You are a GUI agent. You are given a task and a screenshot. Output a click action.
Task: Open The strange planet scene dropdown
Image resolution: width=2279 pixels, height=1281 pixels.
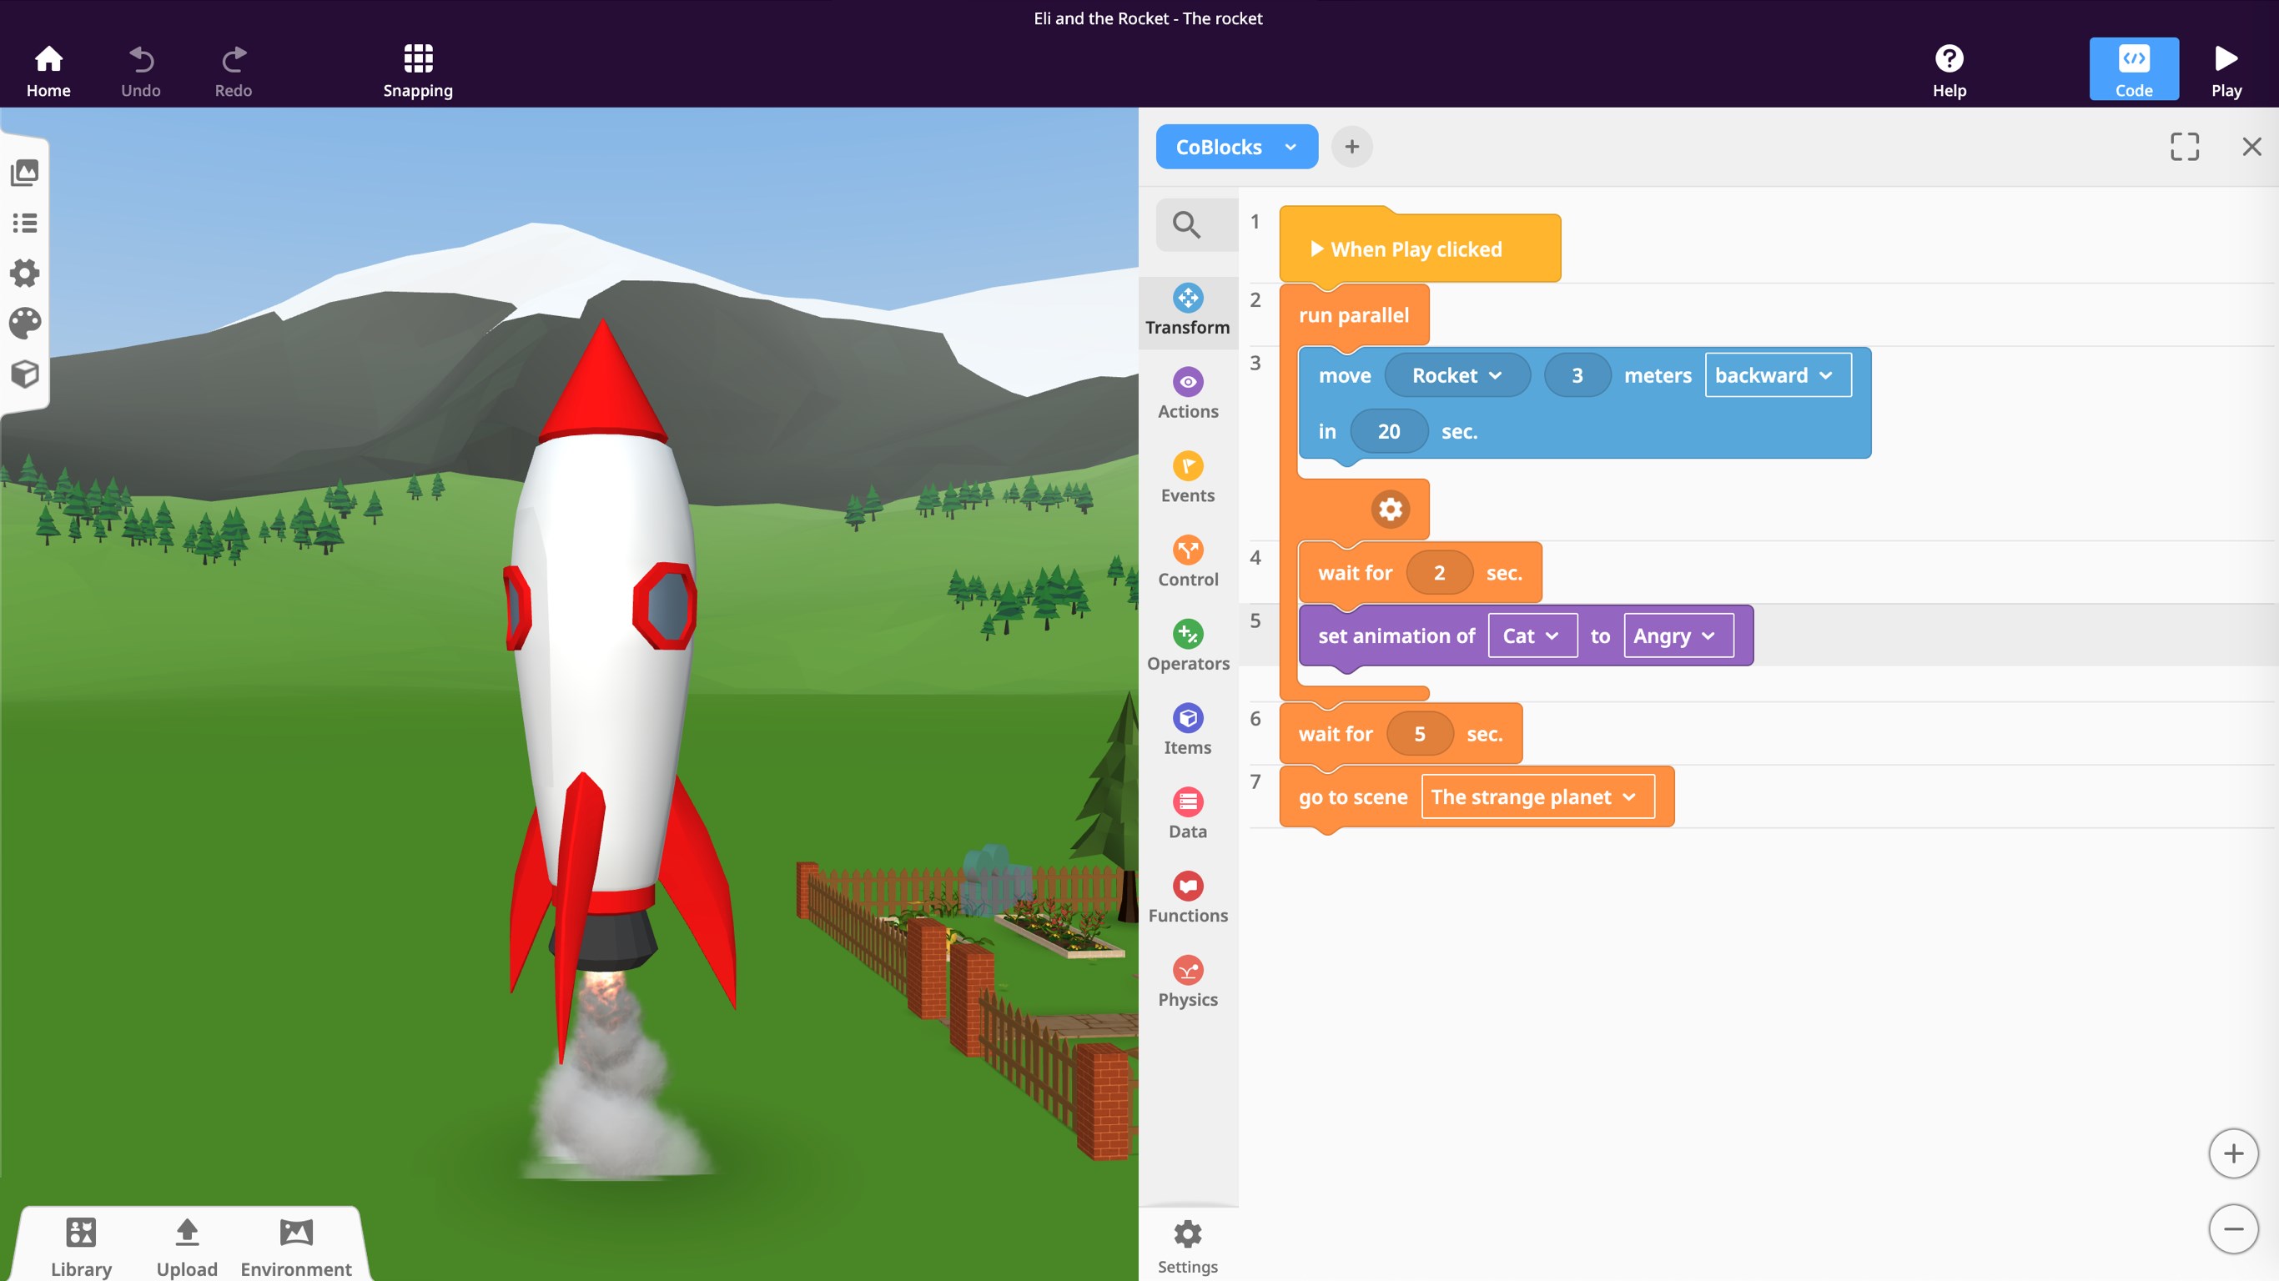tap(1537, 797)
